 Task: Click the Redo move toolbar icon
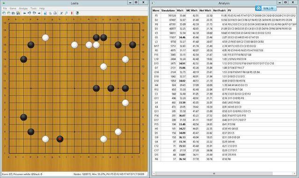pyautogui.click(x=34, y=13)
